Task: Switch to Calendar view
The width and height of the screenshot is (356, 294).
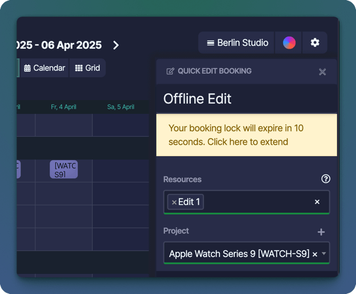Action: [x=45, y=68]
